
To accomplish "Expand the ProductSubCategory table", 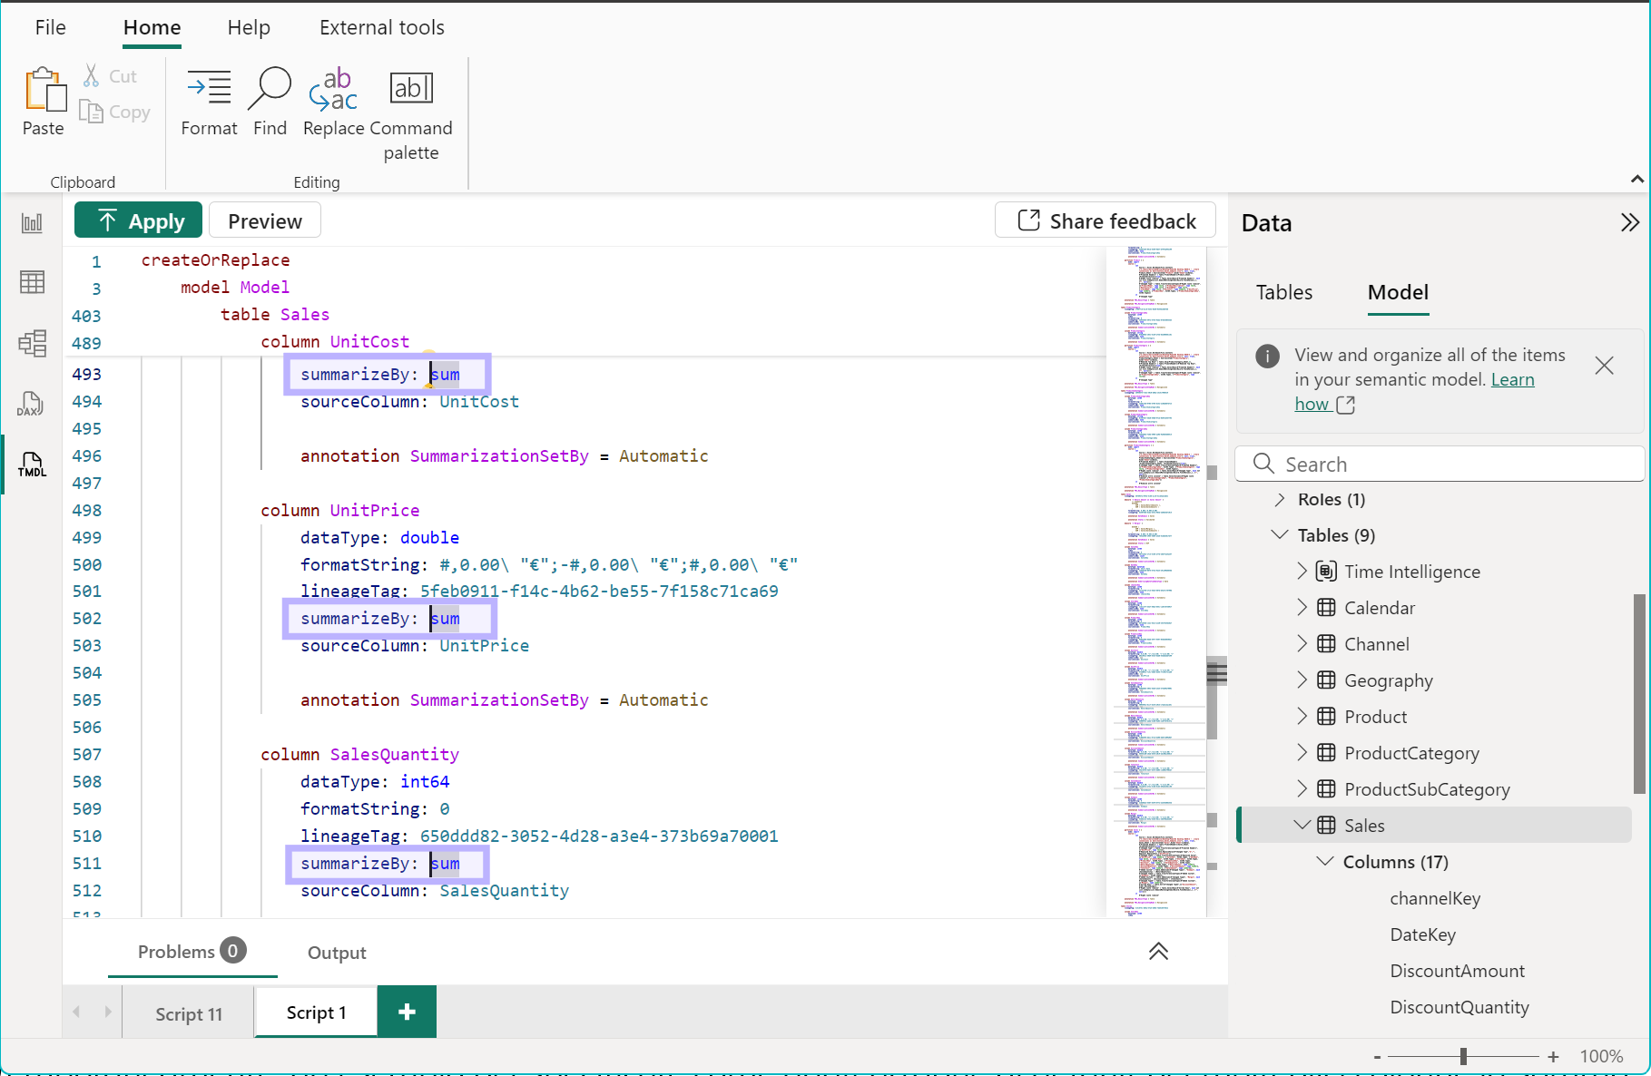I will [1302, 789].
